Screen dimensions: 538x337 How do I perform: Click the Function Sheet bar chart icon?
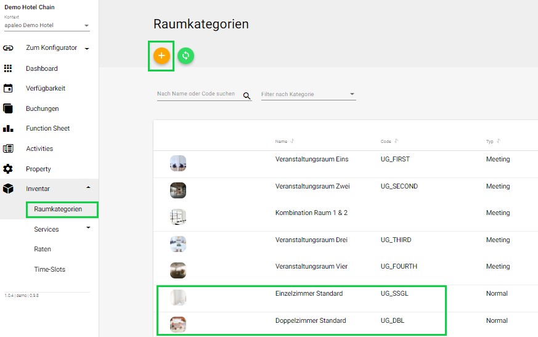click(x=8, y=129)
